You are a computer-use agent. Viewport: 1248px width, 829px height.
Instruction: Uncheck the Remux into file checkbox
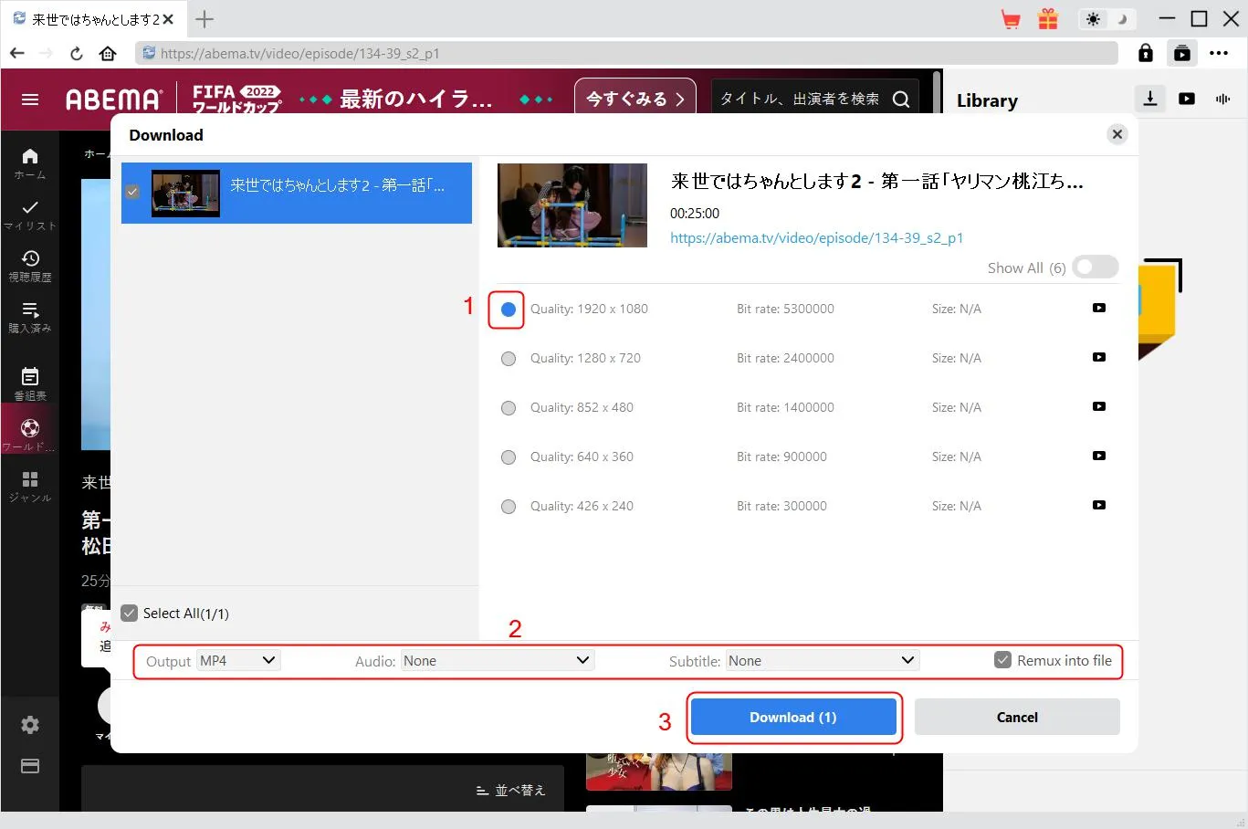[x=1002, y=661]
